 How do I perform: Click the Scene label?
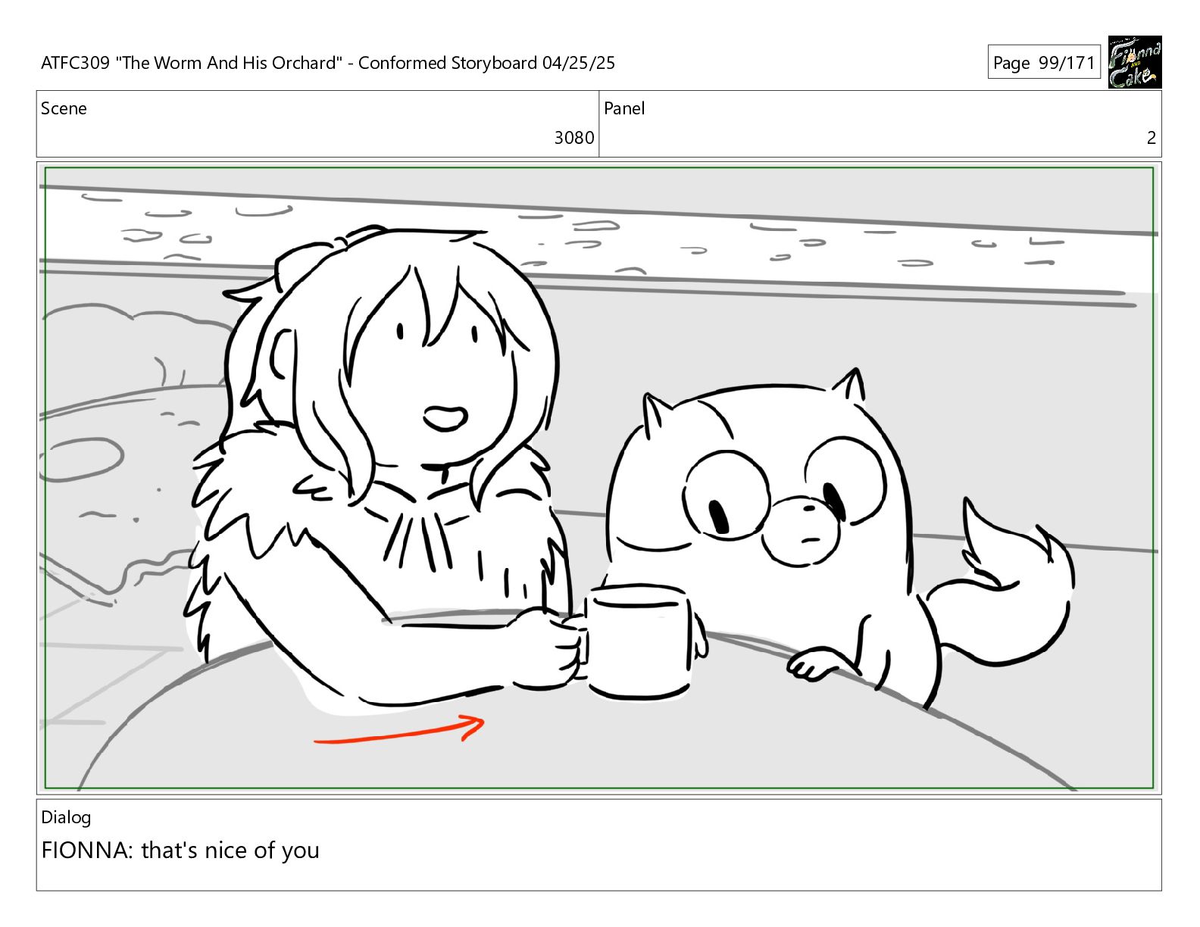pyautogui.click(x=64, y=108)
